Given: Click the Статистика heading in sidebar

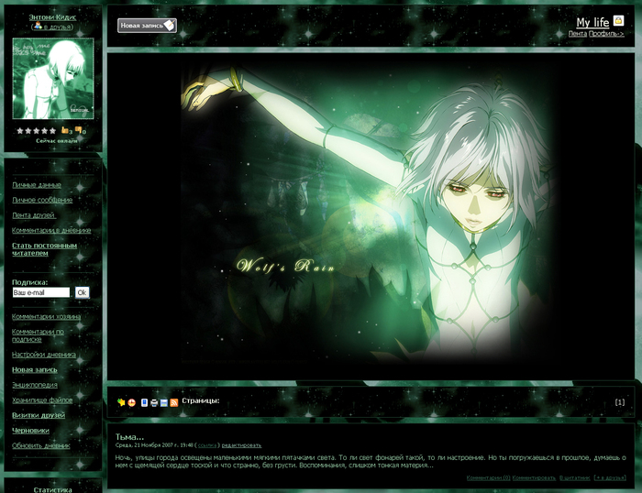Looking at the screenshot, I should click(x=53, y=489).
